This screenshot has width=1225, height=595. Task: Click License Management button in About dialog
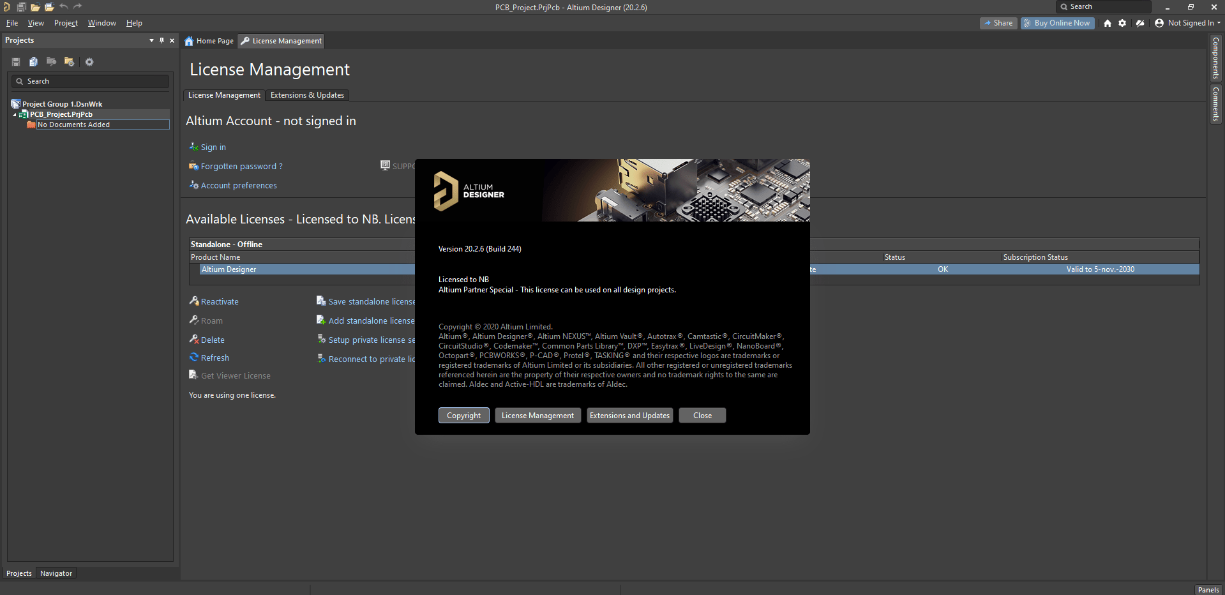[538, 416]
